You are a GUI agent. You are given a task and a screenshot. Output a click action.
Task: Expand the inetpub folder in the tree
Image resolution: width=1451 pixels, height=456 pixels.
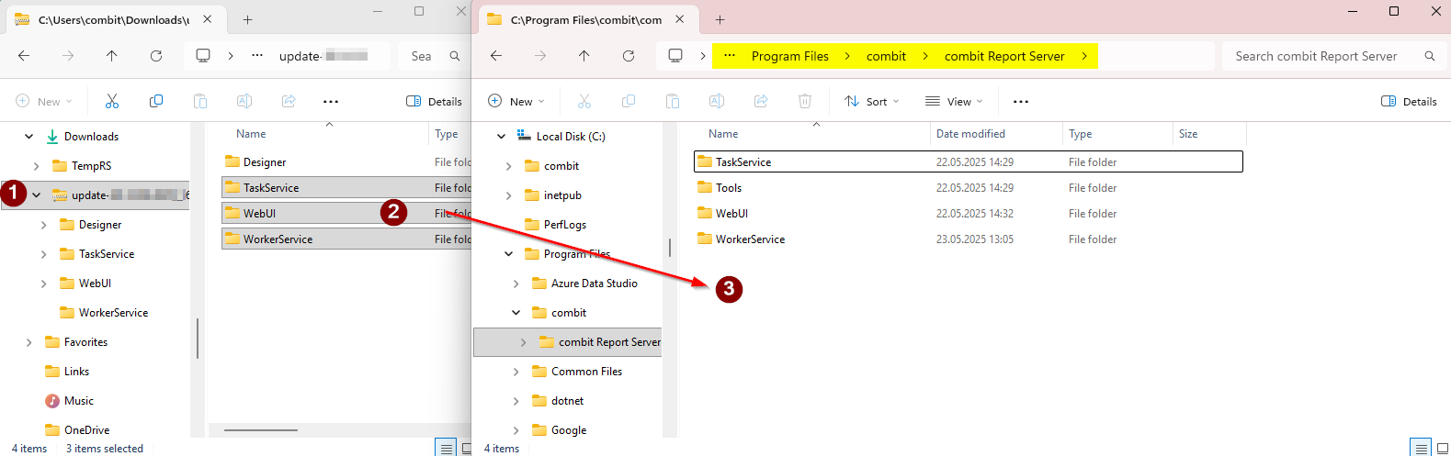[x=509, y=195]
